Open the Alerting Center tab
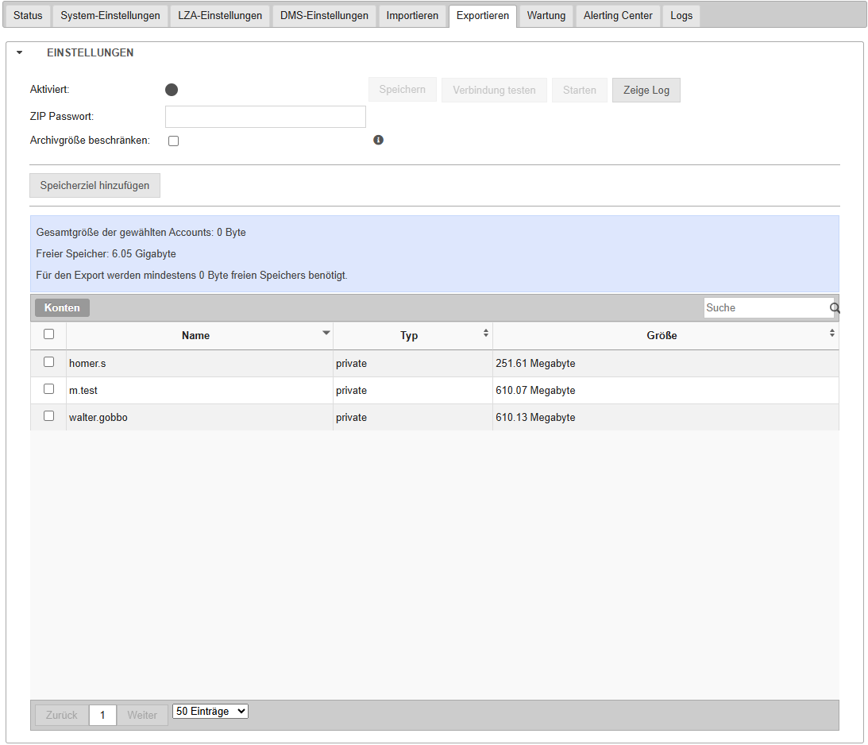Viewport: 868px width, 745px height. [x=618, y=16]
